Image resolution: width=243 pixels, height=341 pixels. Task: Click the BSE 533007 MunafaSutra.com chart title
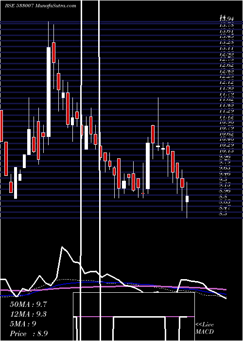pyautogui.click(x=40, y=6)
